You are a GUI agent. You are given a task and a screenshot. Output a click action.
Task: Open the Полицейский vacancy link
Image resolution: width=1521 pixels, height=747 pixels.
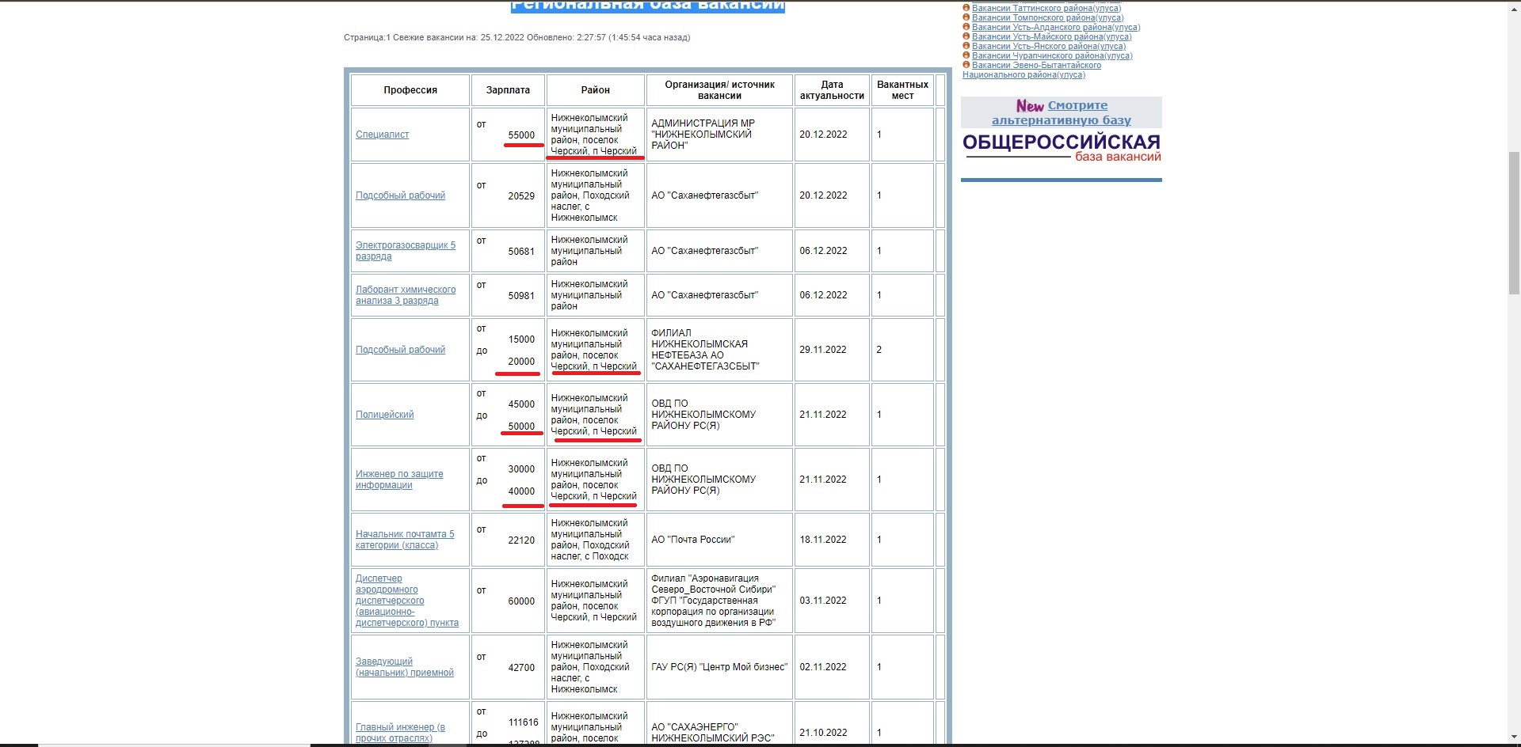384,415
